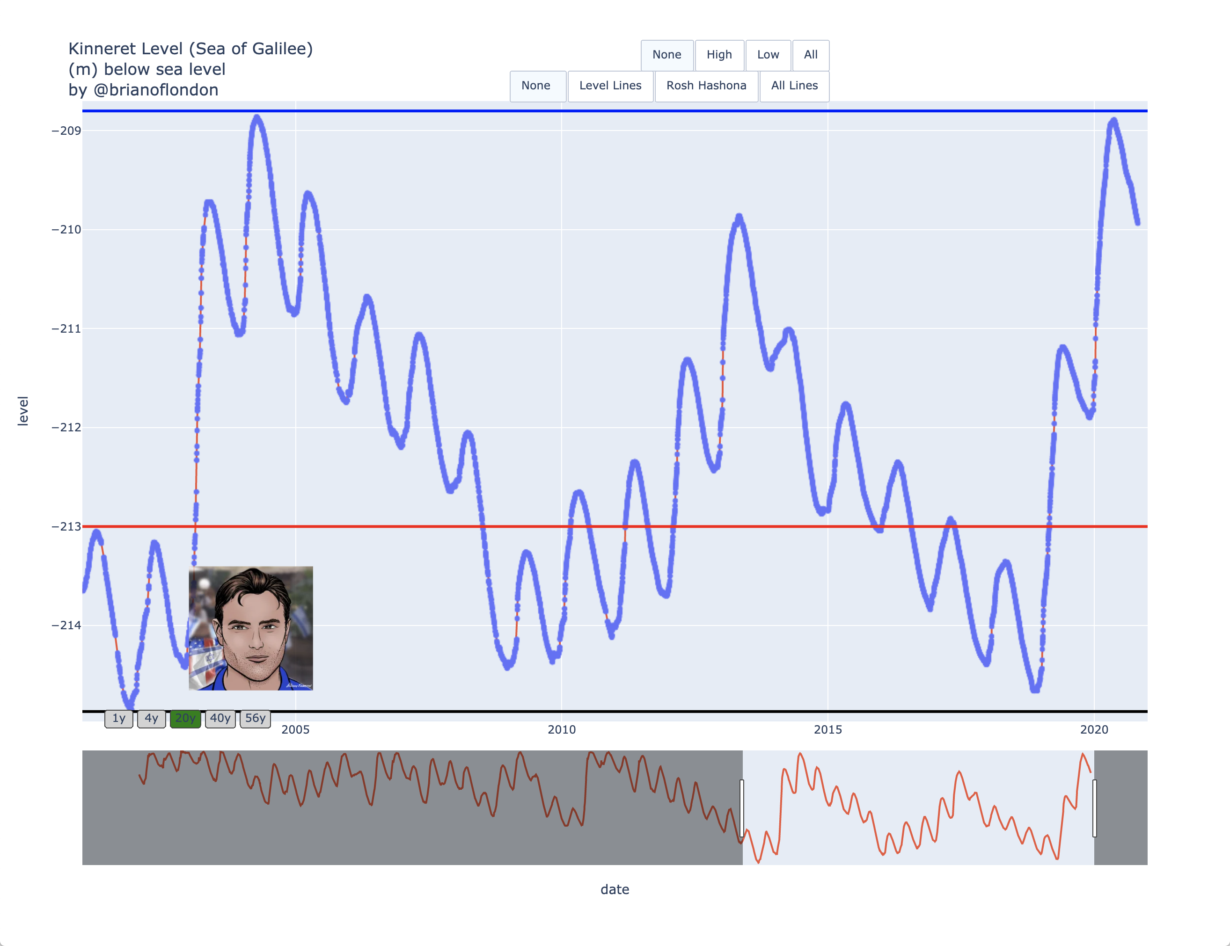
Task: Show the Level Lines overlay
Action: [610, 86]
